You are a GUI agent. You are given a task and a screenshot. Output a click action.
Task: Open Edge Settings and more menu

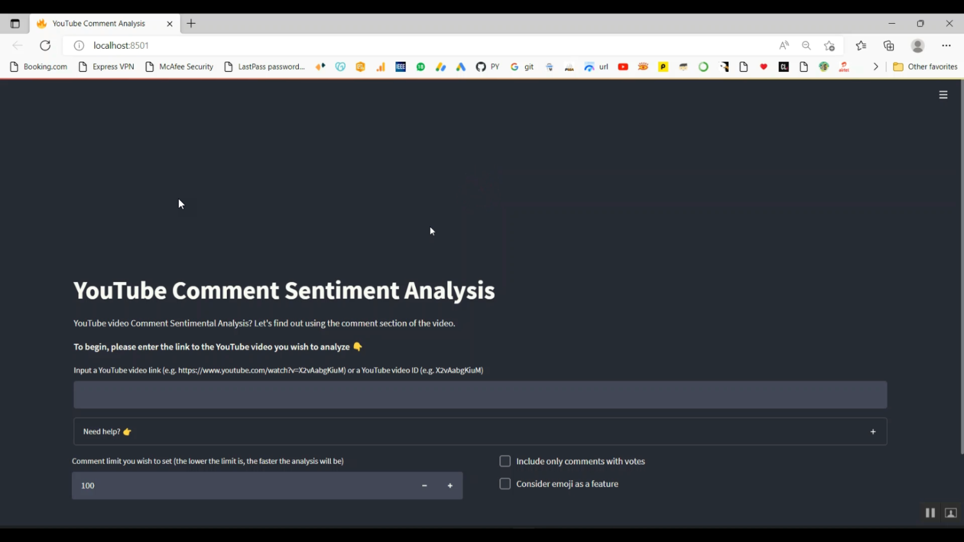click(x=946, y=46)
